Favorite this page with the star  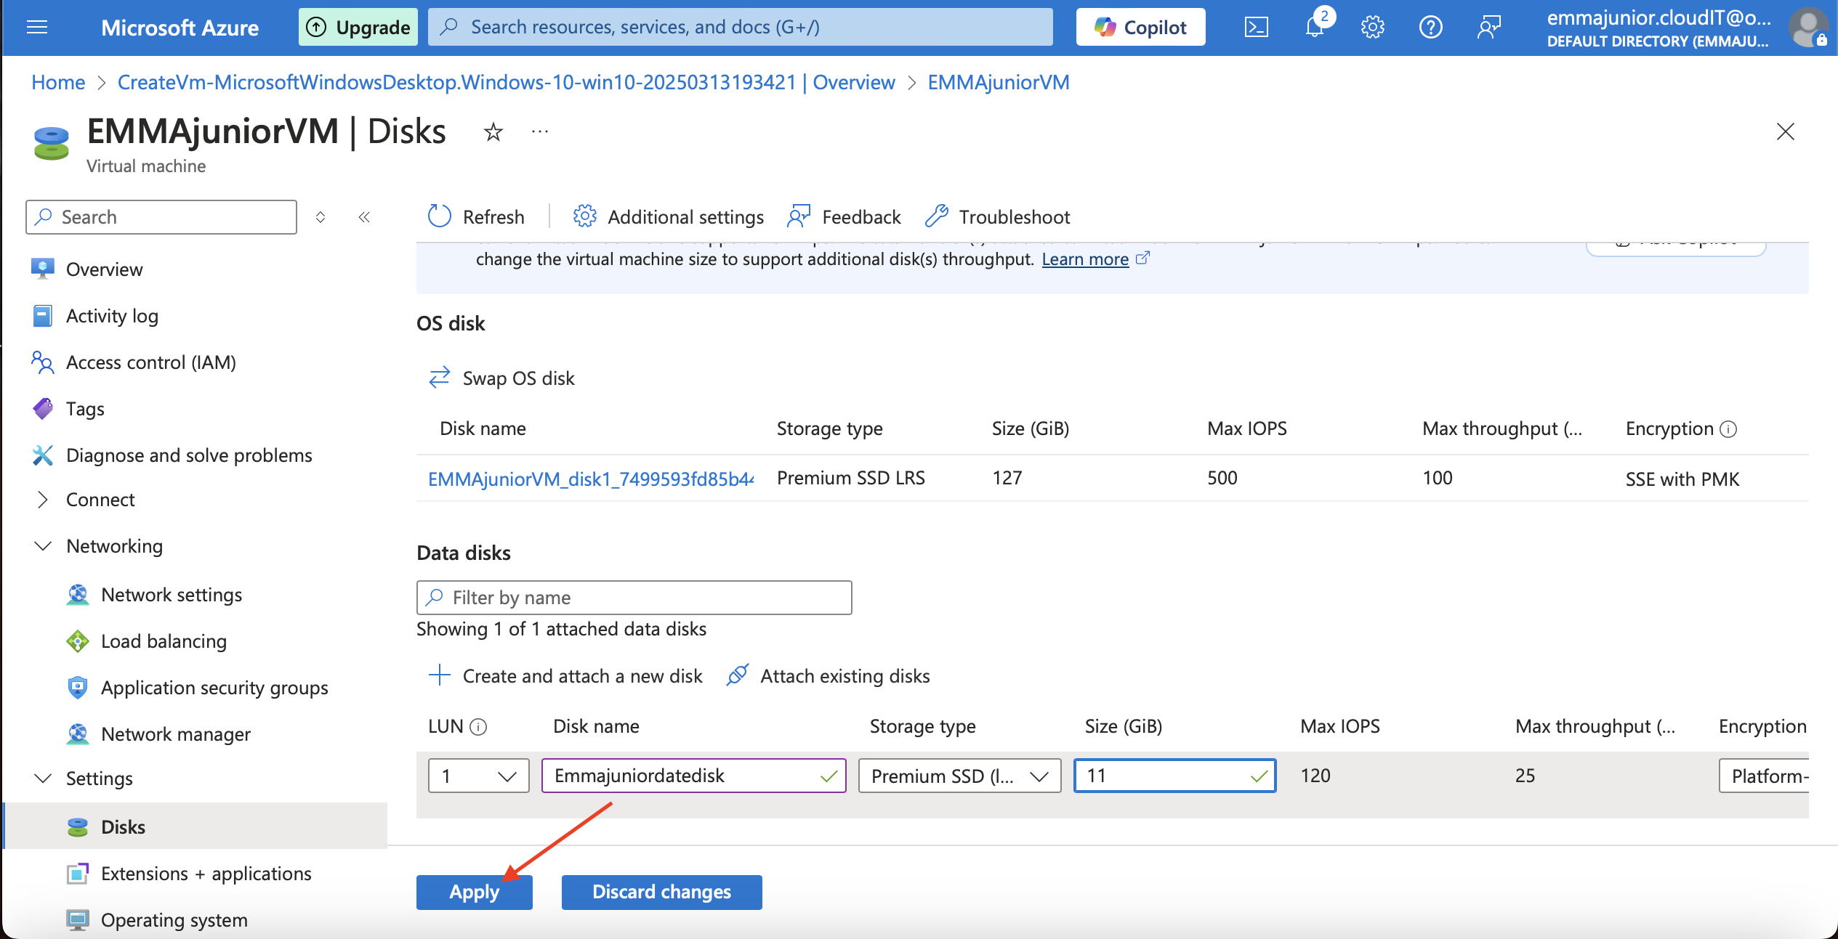(x=493, y=132)
